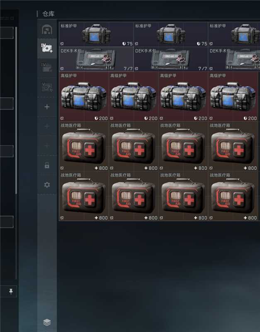Viewport: 260px width, 332px height.
Task: Choose the second 战地医疗箱 in the upper medkit row
Action: coord(134,146)
